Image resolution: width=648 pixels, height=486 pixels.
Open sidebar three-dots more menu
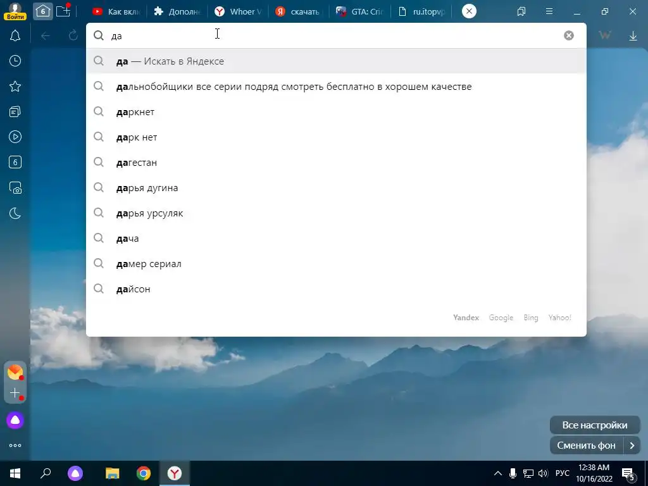tap(15, 445)
